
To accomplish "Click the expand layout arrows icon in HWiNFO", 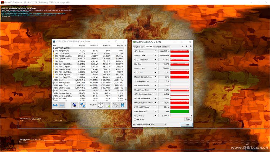I will coord(55,105).
